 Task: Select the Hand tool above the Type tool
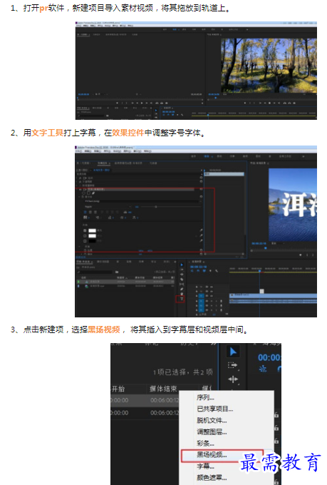click(x=182, y=294)
